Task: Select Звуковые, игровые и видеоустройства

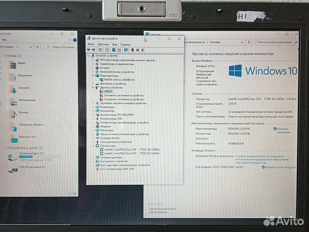Action: pyautogui.click(x=123, y=103)
